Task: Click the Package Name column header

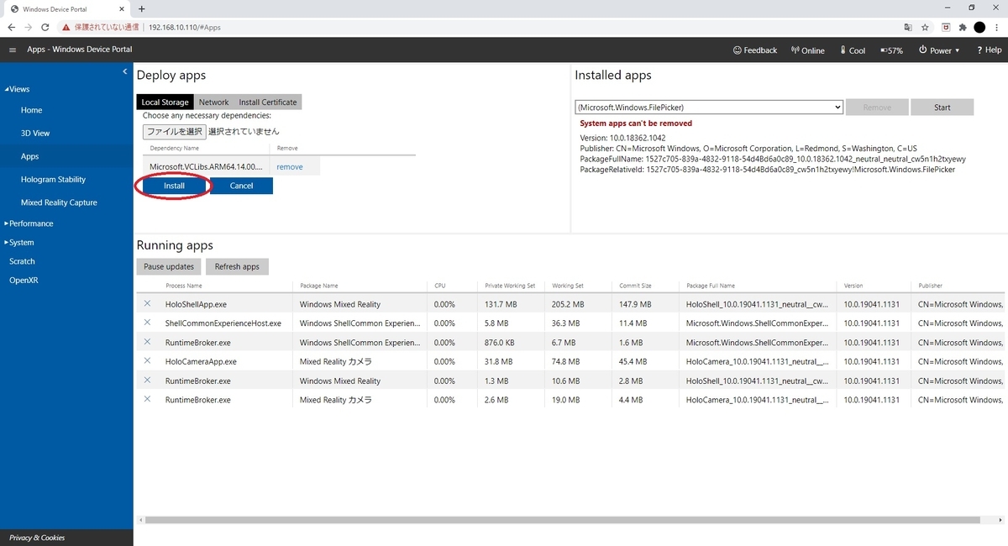Action: 318,286
